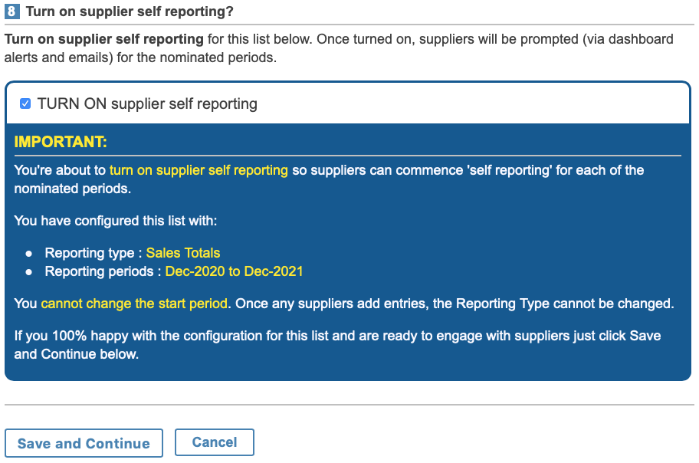Select the 'Turn on supplier self reporting?' heading
The height and width of the screenshot is (463, 699).
pos(130,11)
